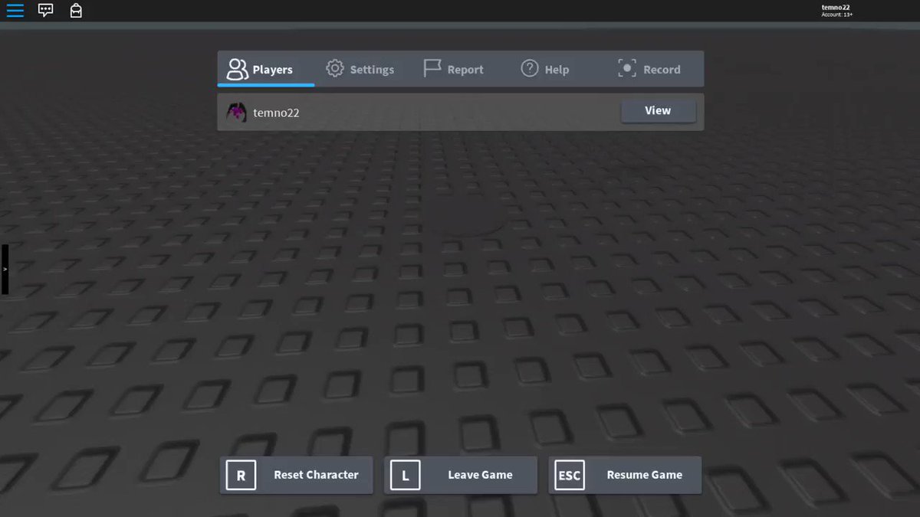This screenshot has width=920, height=517.
Task: Switch to the Help tab
Action: click(558, 69)
